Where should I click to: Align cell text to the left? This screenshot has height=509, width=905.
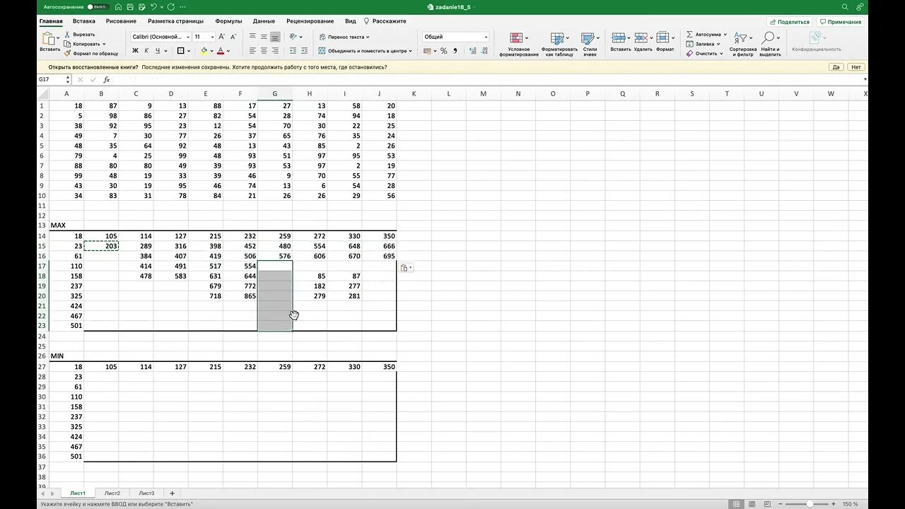coord(252,51)
